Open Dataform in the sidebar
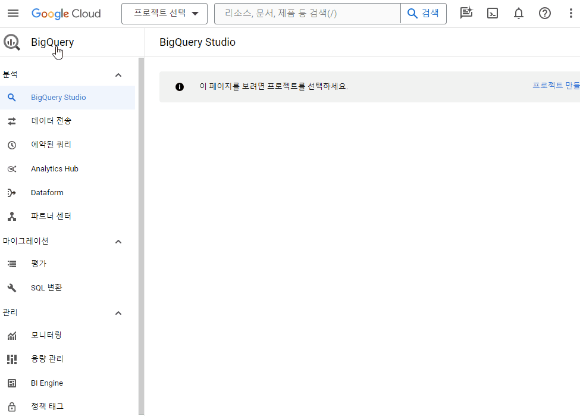Viewport: 580px width, 416px height. tap(67, 192)
